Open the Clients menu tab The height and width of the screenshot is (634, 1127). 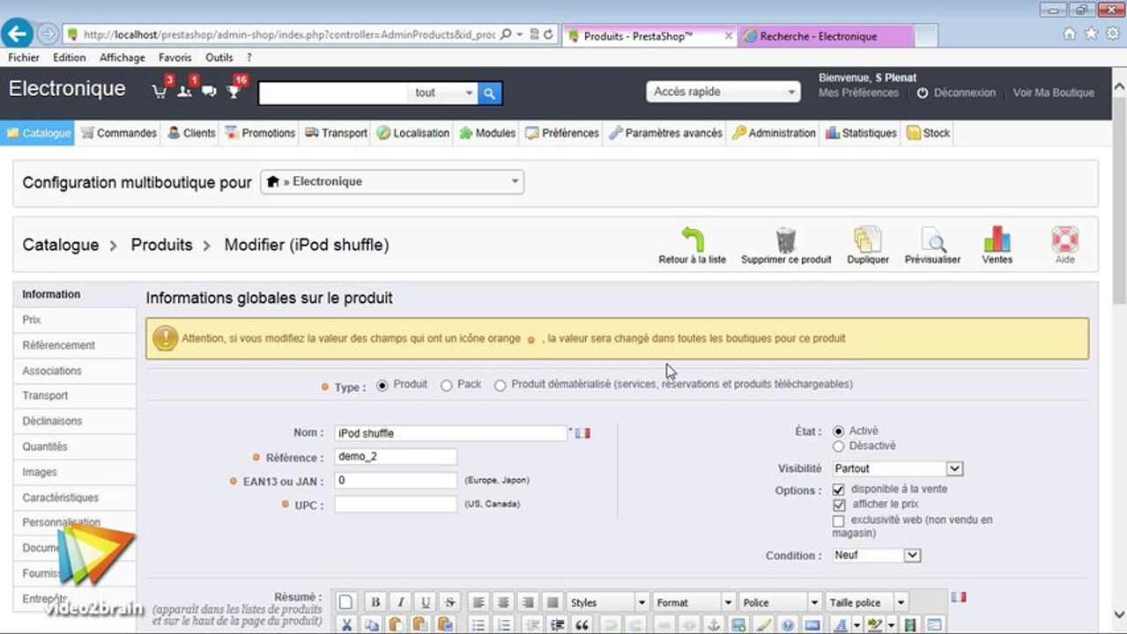(191, 133)
